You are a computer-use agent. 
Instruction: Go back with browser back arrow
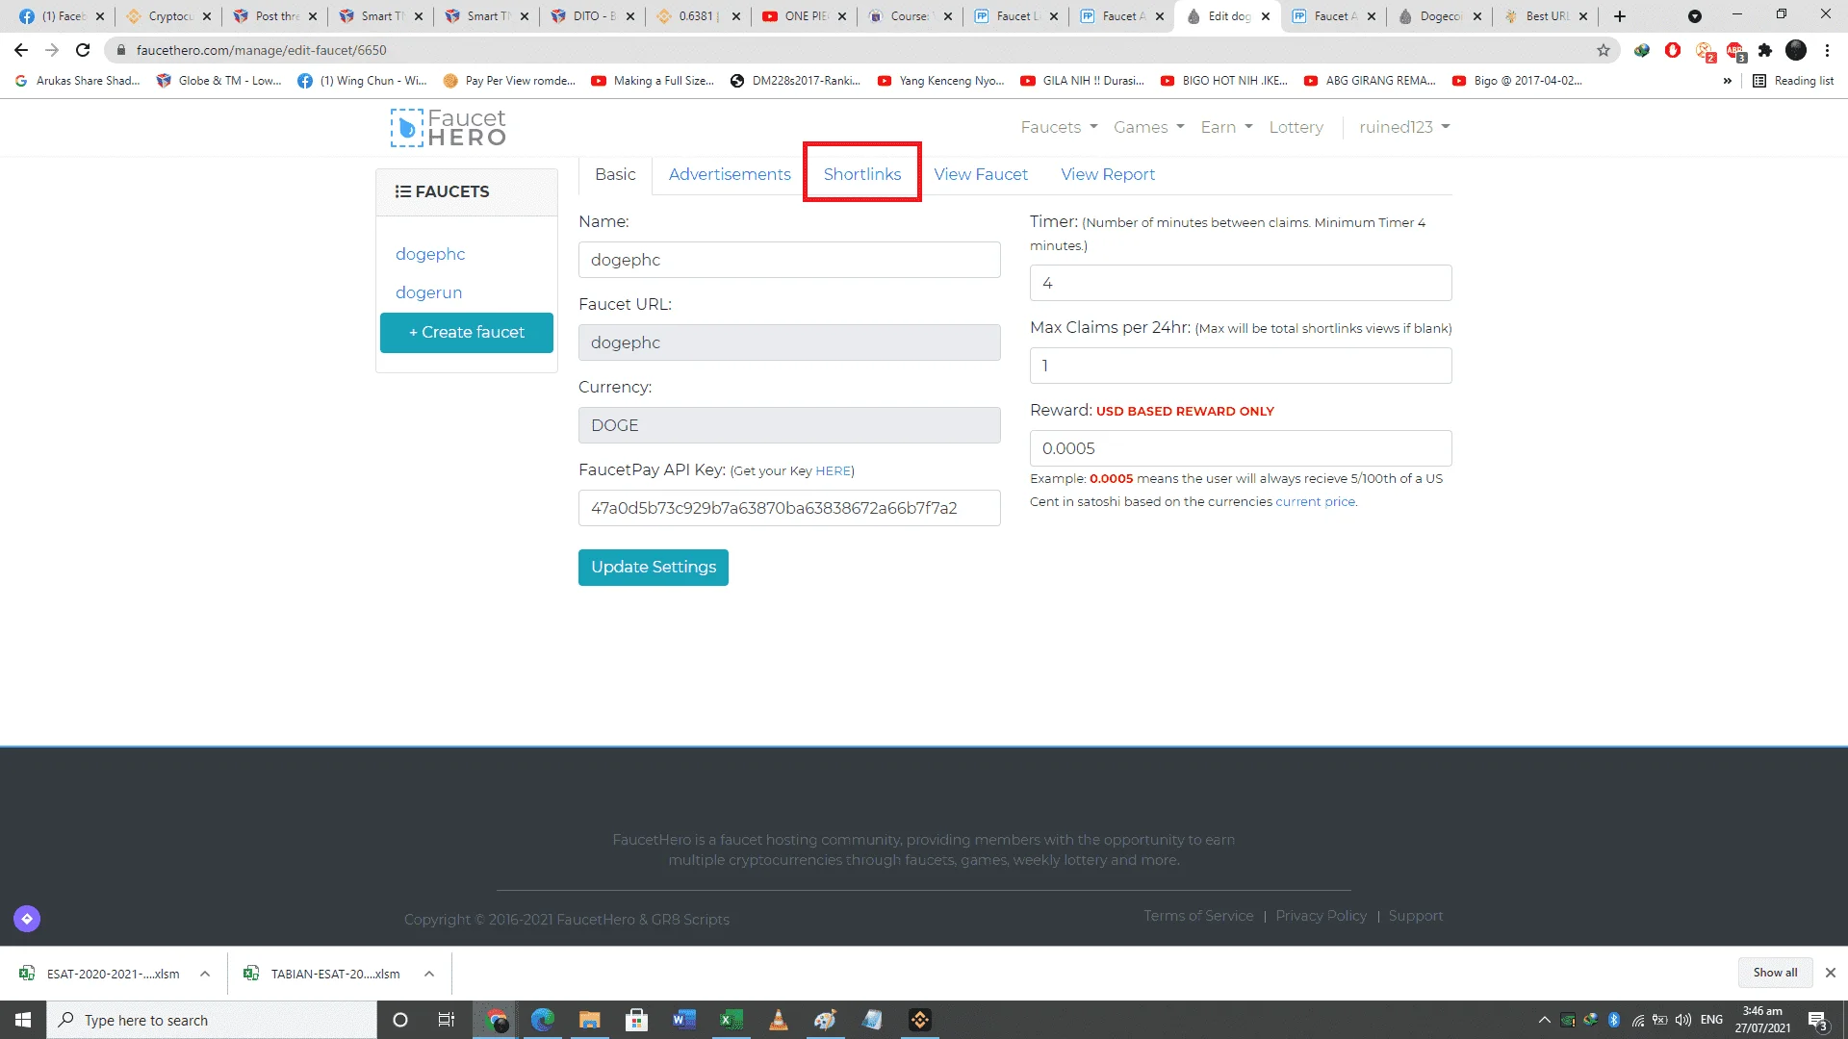coord(21,50)
